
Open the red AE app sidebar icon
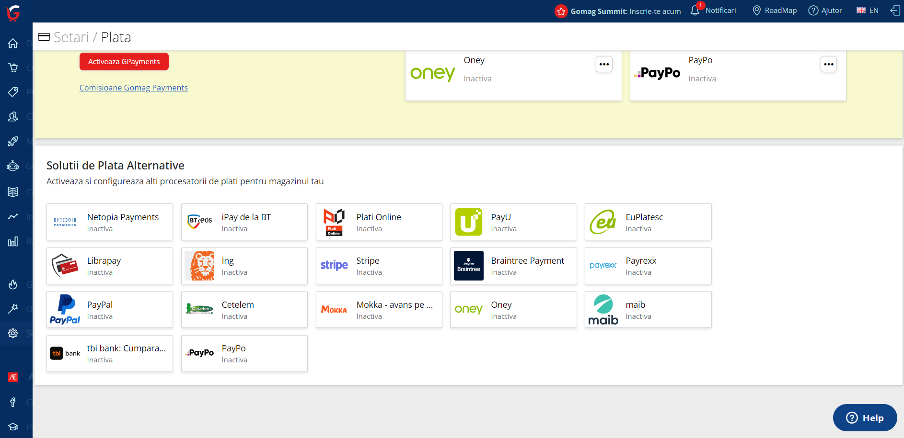[13, 377]
